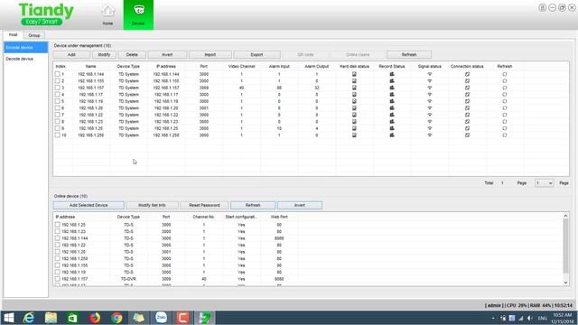The image size is (578, 325).
Task: Open the Windows Start menu
Action: tap(8, 318)
